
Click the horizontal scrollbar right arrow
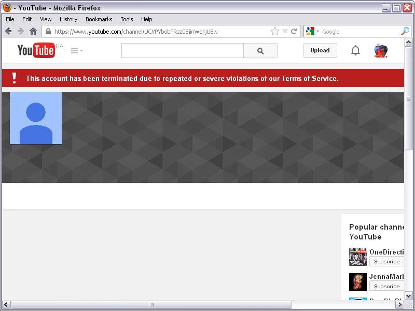tap(400, 305)
